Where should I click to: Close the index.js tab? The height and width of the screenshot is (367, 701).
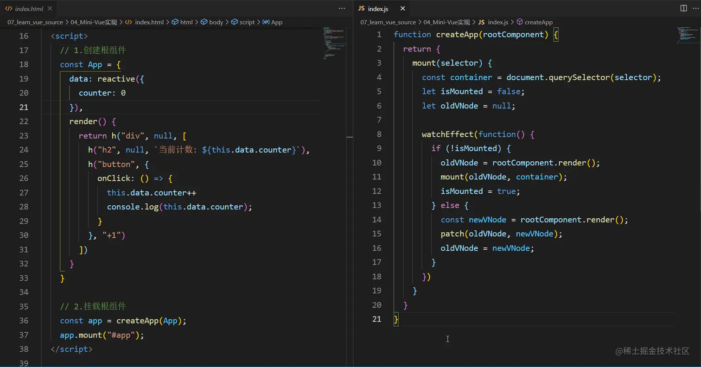[x=402, y=8]
